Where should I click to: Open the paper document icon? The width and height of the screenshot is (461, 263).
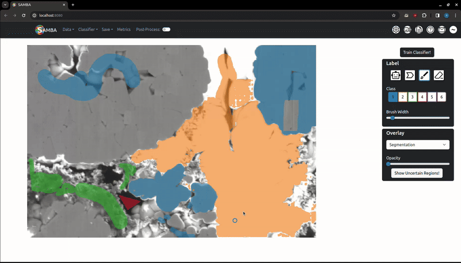tap(419, 29)
